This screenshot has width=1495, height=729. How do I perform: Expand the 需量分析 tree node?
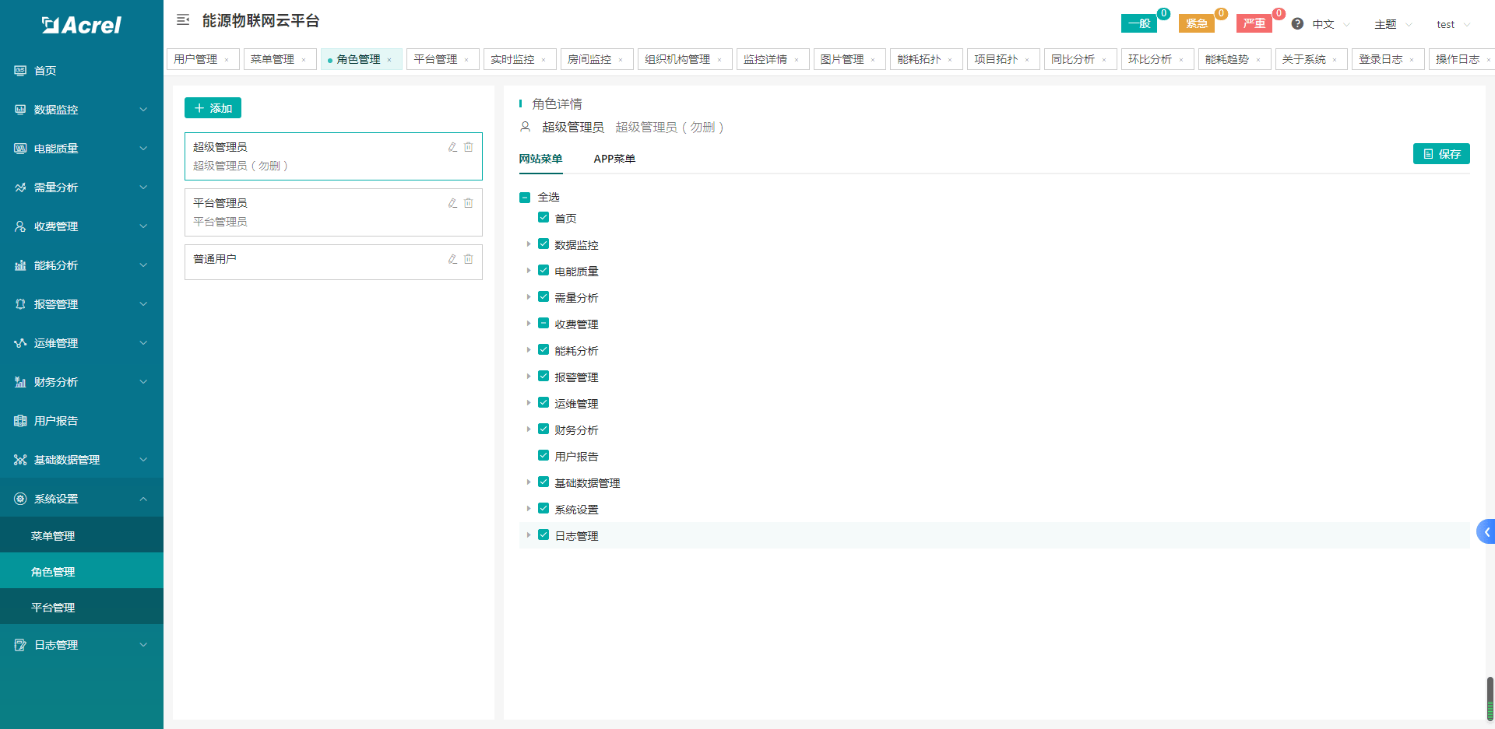[528, 297]
